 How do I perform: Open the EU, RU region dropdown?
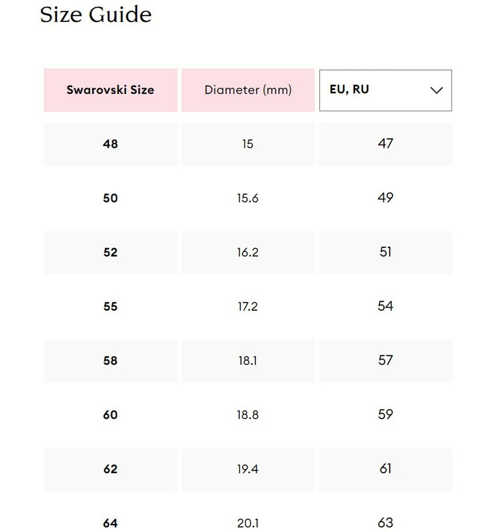click(x=385, y=90)
